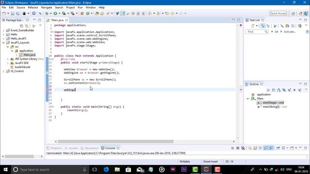Click the Run External Tools icon
The image size is (310, 174).
click(x=73, y=14)
